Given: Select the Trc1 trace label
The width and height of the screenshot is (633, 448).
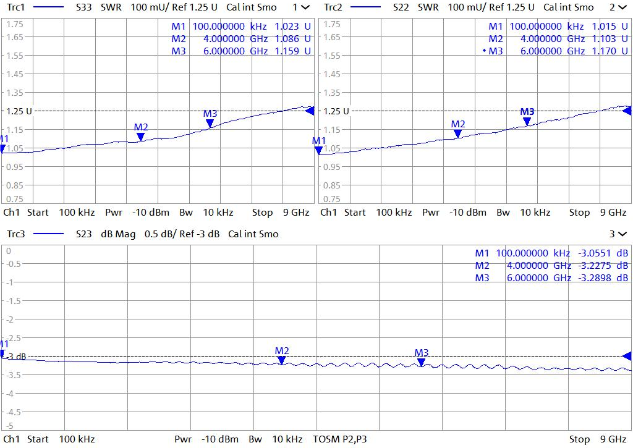Looking at the screenshot, I should coord(15,7).
